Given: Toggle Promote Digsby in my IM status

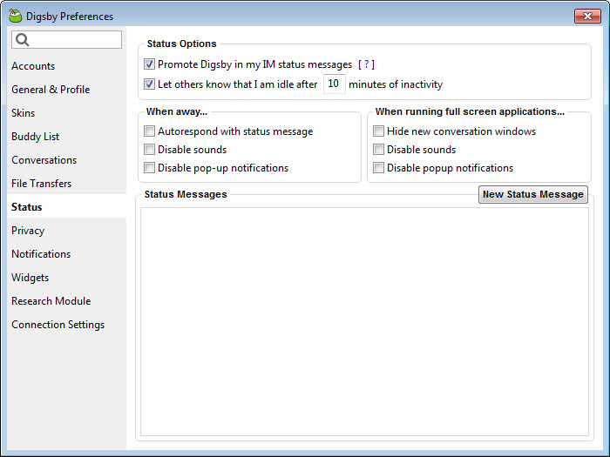Looking at the screenshot, I should pyautogui.click(x=149, y=64).
